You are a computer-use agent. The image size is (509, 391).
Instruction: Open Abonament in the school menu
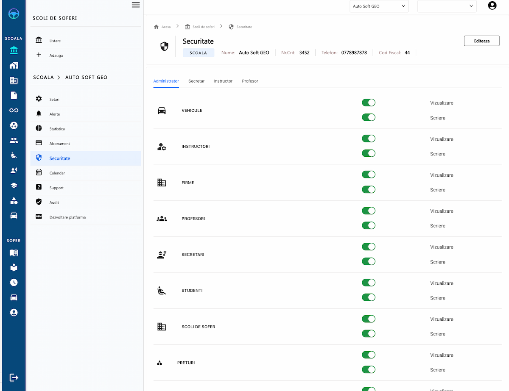pyautogui.click(x=59, y=144)
